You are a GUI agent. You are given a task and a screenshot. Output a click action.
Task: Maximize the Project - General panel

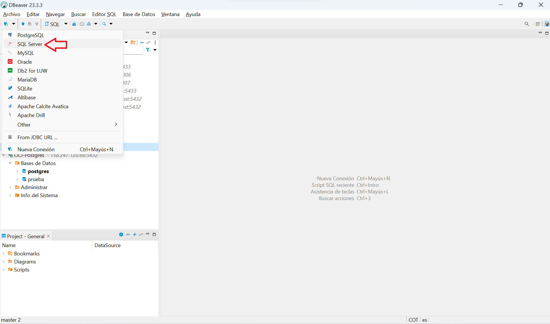pos(154,234)
